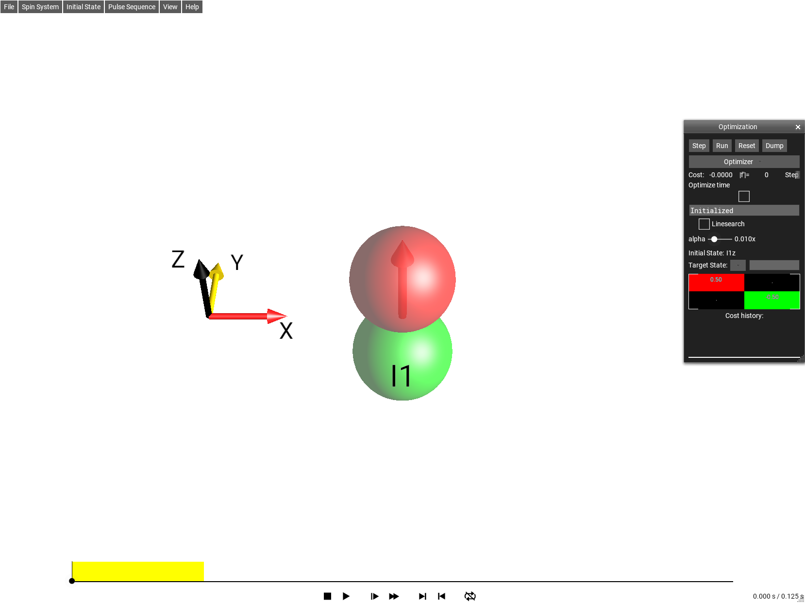Click the Initialized status field
Viewport: 805px width, 603px height.
[x=744, y=210]
